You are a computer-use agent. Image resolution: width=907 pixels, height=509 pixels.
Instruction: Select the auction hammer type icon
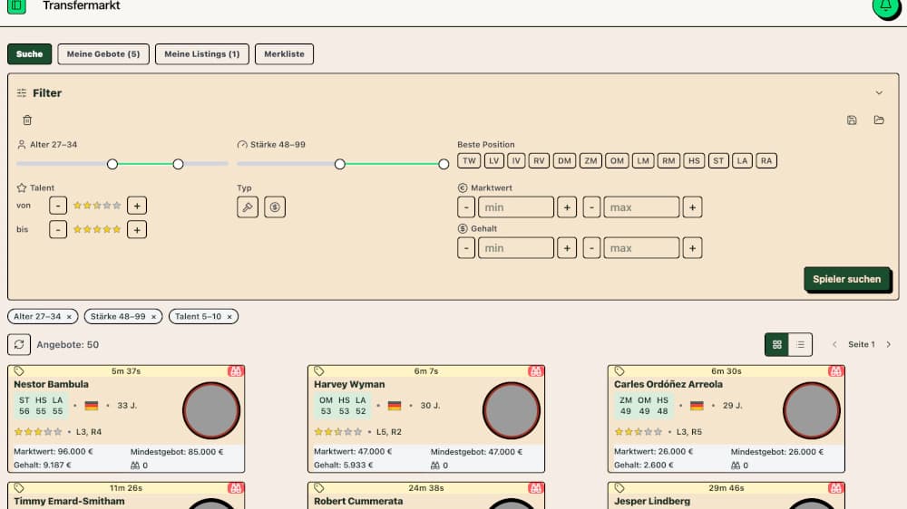coord(247,207)
